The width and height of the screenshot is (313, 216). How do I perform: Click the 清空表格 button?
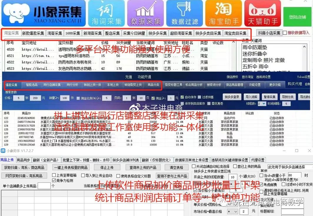177,167
